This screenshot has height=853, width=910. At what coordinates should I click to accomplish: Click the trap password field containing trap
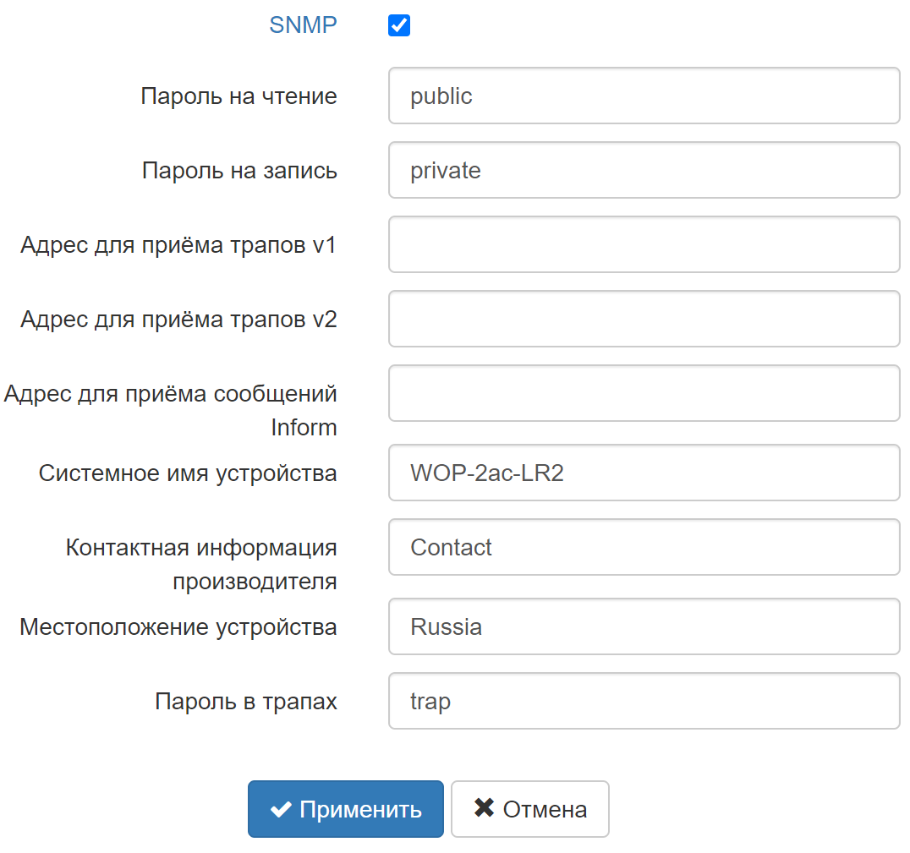tap(644, 701)
